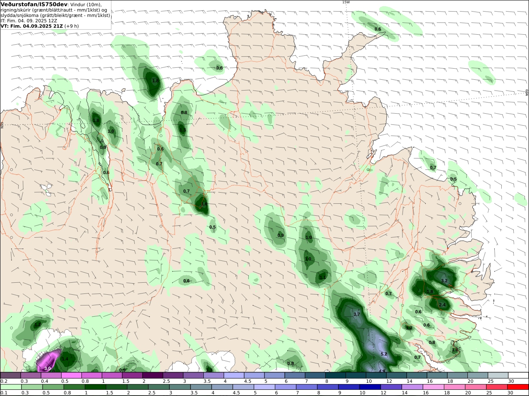Pick the dark green 1–1.5 rain legend swatch
Screen dimensions: 529x396
(95, 387)
